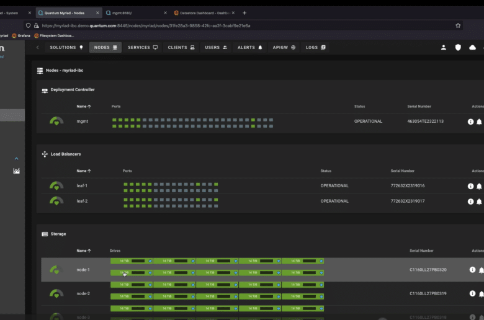Sort Load Balancers by Name column
This screenshot has width=484, height=320.
point(84,171)
